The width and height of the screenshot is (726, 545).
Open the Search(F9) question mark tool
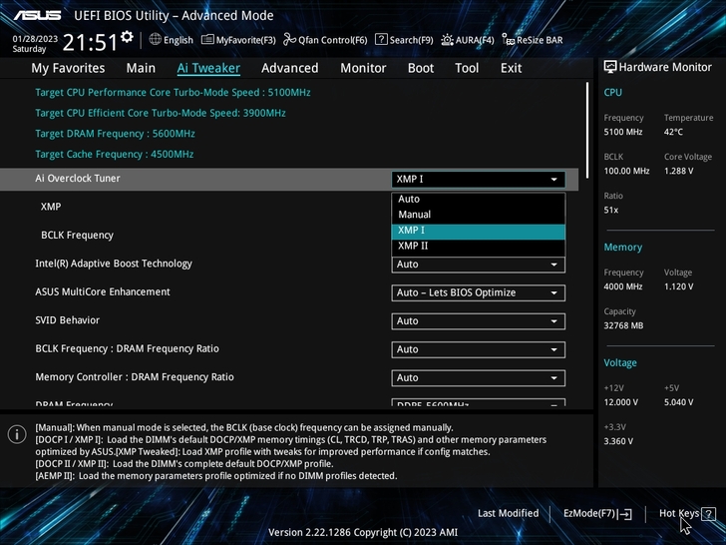pos(404,40)
